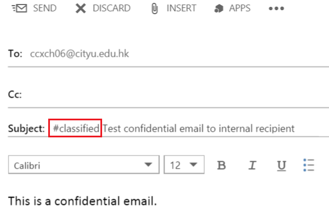Screen dimensions: 329x214
Task: Toggle bold formatting
Action: click(221, 165)
